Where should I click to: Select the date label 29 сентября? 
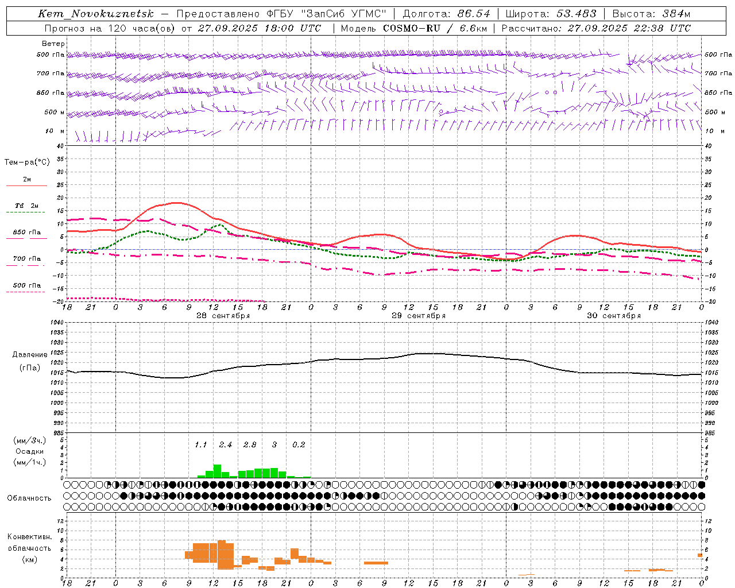(418, 316)
